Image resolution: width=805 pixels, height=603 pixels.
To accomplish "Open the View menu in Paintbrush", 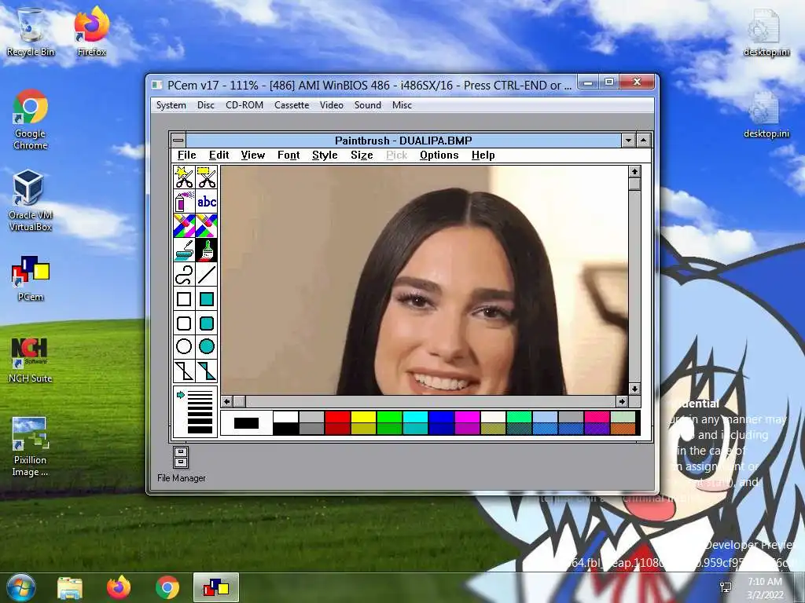I will pos(252,155).
